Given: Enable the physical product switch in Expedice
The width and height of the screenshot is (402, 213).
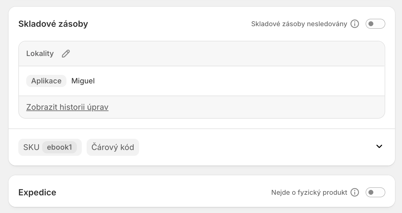Looking at the screenshot, I should pos(375,192).
